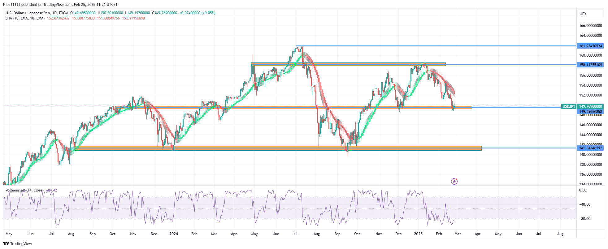The height and width of the screenshot is (249, 608).
Task: Click the 2024 label on the time axis
Action: click(x=174, y=234)
